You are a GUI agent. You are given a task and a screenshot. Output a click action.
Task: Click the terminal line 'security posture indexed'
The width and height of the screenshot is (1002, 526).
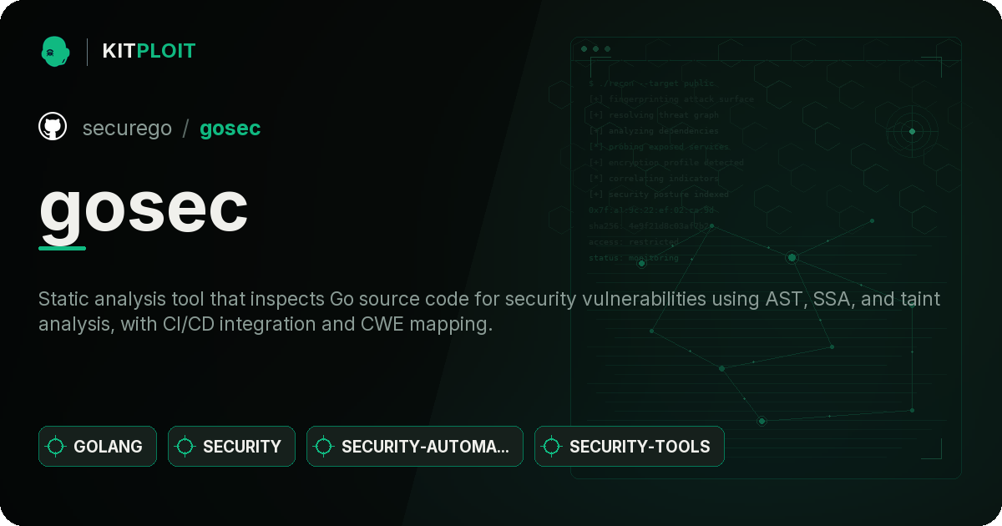click(659, 195)
